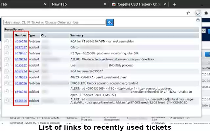Click the Summary column header

point(77,35)
